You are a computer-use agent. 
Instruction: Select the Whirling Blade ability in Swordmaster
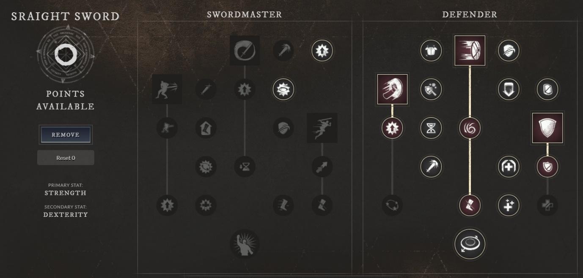[x=245, y=51]
